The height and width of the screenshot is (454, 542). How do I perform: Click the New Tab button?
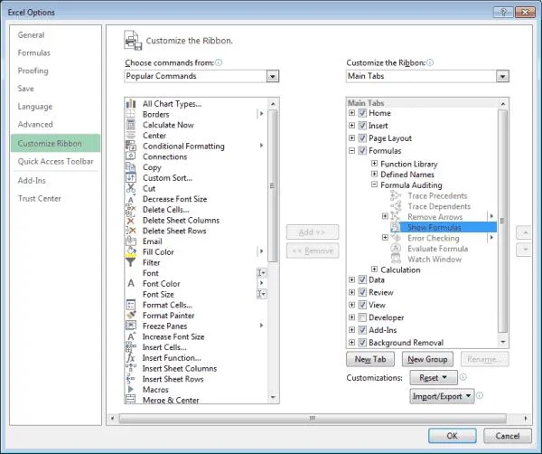pyautogui.click(x=370, y=359)
